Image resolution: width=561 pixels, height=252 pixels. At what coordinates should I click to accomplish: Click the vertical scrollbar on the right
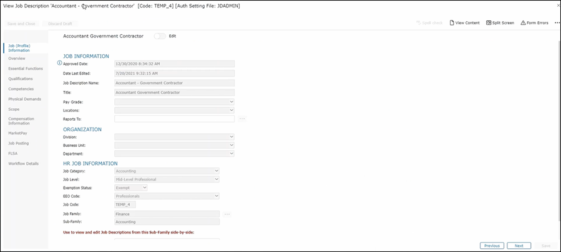(x=557, y=124)
